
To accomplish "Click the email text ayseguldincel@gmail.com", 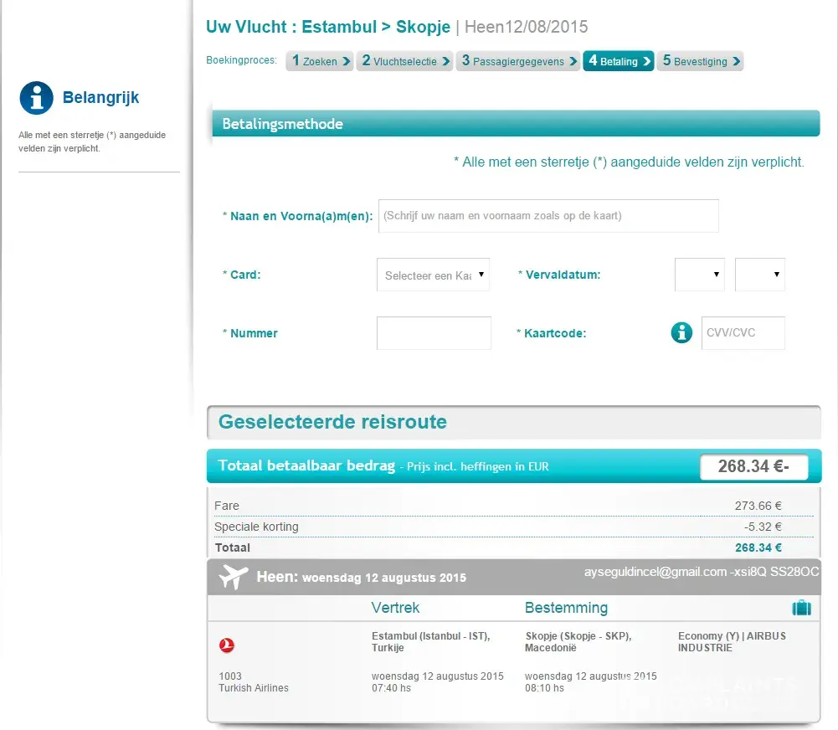I will 655,572.
